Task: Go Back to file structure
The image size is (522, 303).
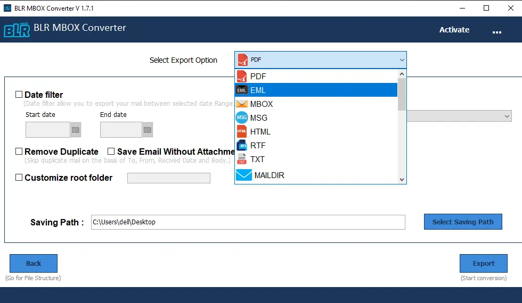Action: (x=33, y=263)
